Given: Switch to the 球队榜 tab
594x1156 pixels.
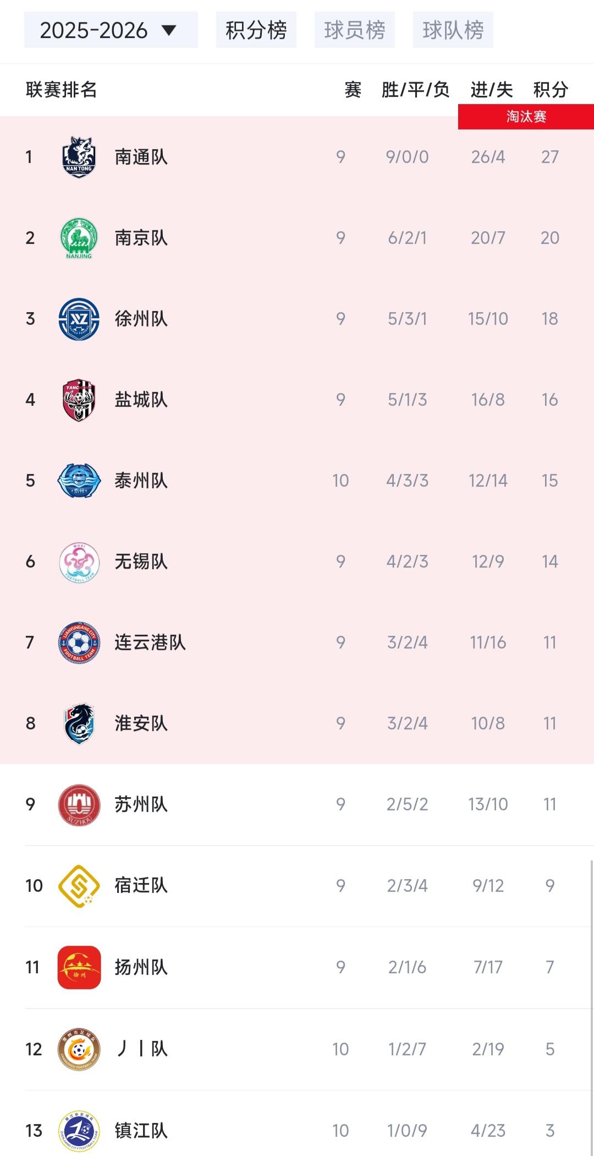Looking at the screenshot, I should point(453,30).
